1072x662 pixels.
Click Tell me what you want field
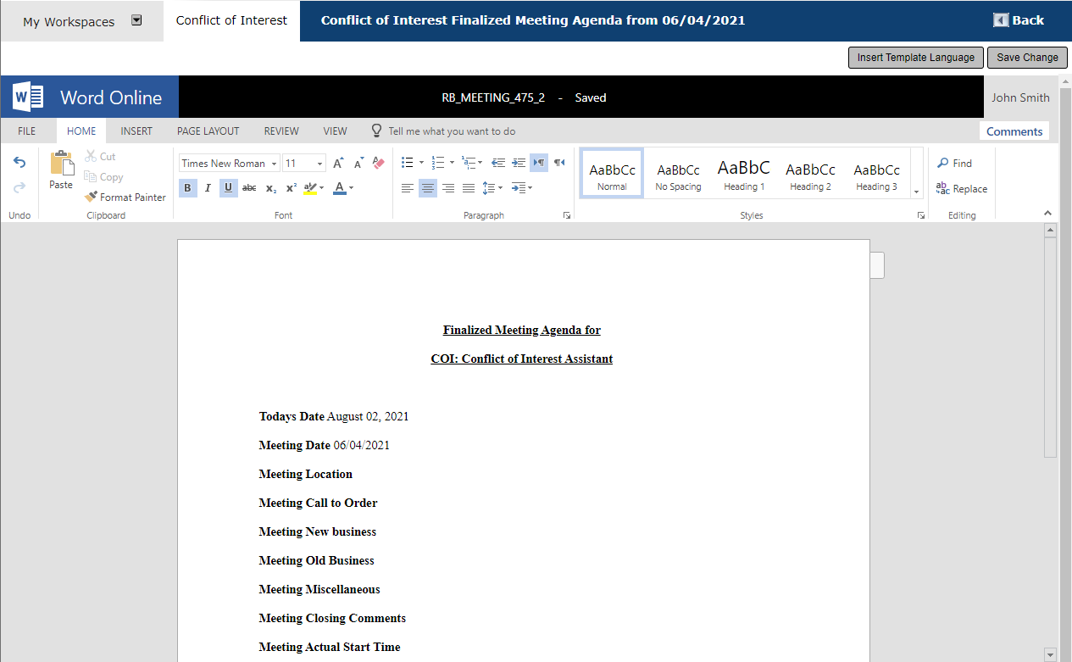[452, 131]
